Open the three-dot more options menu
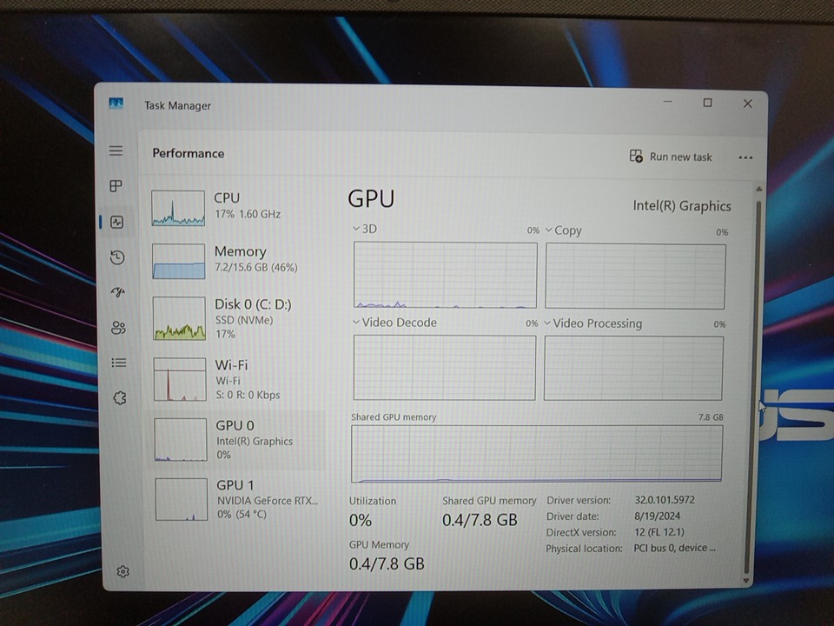834x626 pixels. 745,157
